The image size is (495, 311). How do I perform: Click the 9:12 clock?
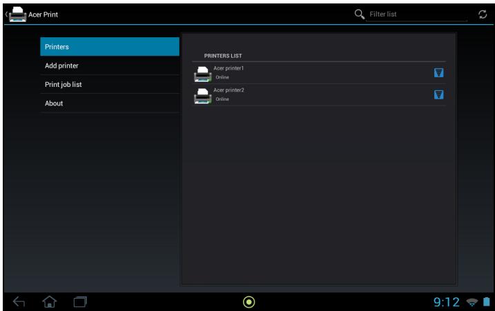pyautogui.click(x=447, y=302)
